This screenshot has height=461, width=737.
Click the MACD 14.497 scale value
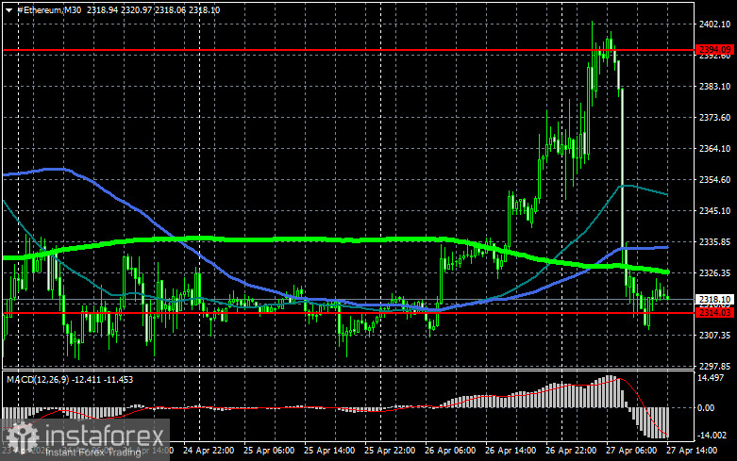pos(711,378)
